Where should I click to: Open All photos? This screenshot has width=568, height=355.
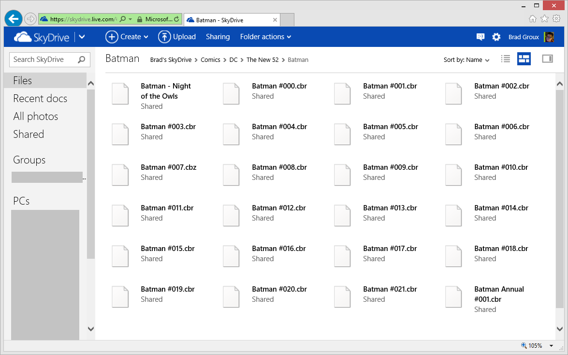pyautogui.click(x=35, y=117)
